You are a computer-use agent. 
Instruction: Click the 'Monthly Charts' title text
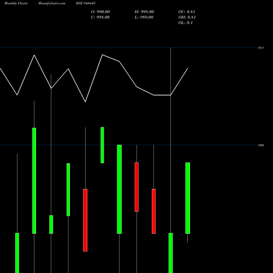[16, 3]
